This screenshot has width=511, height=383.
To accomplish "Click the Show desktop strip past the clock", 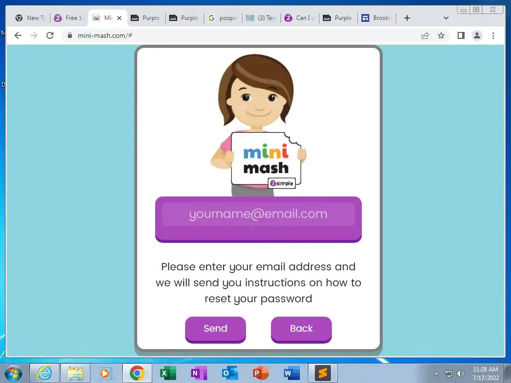I will [x=508, y=373].
